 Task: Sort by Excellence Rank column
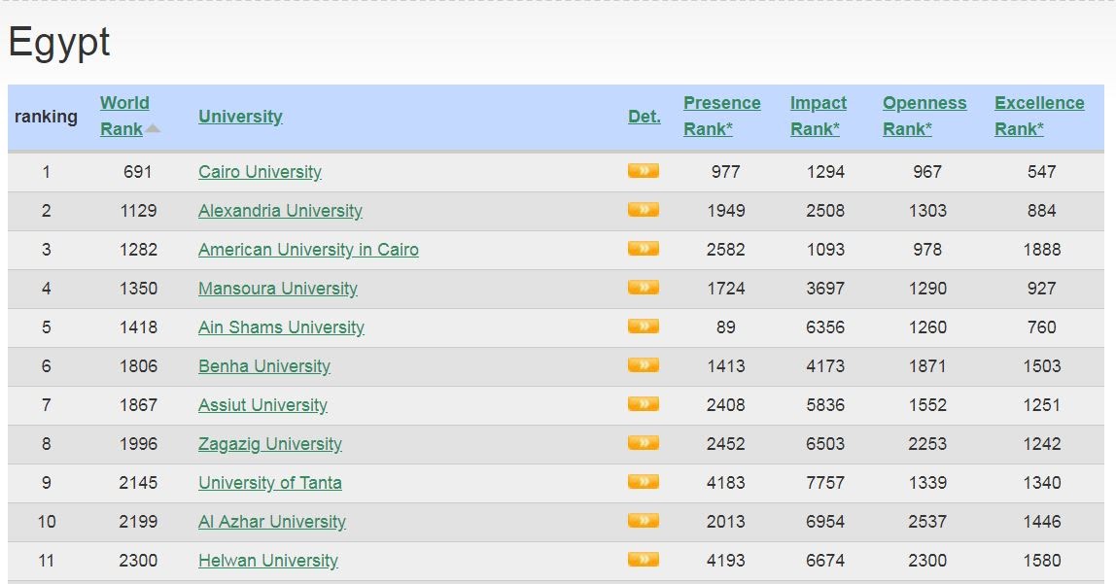[1039, 116]
